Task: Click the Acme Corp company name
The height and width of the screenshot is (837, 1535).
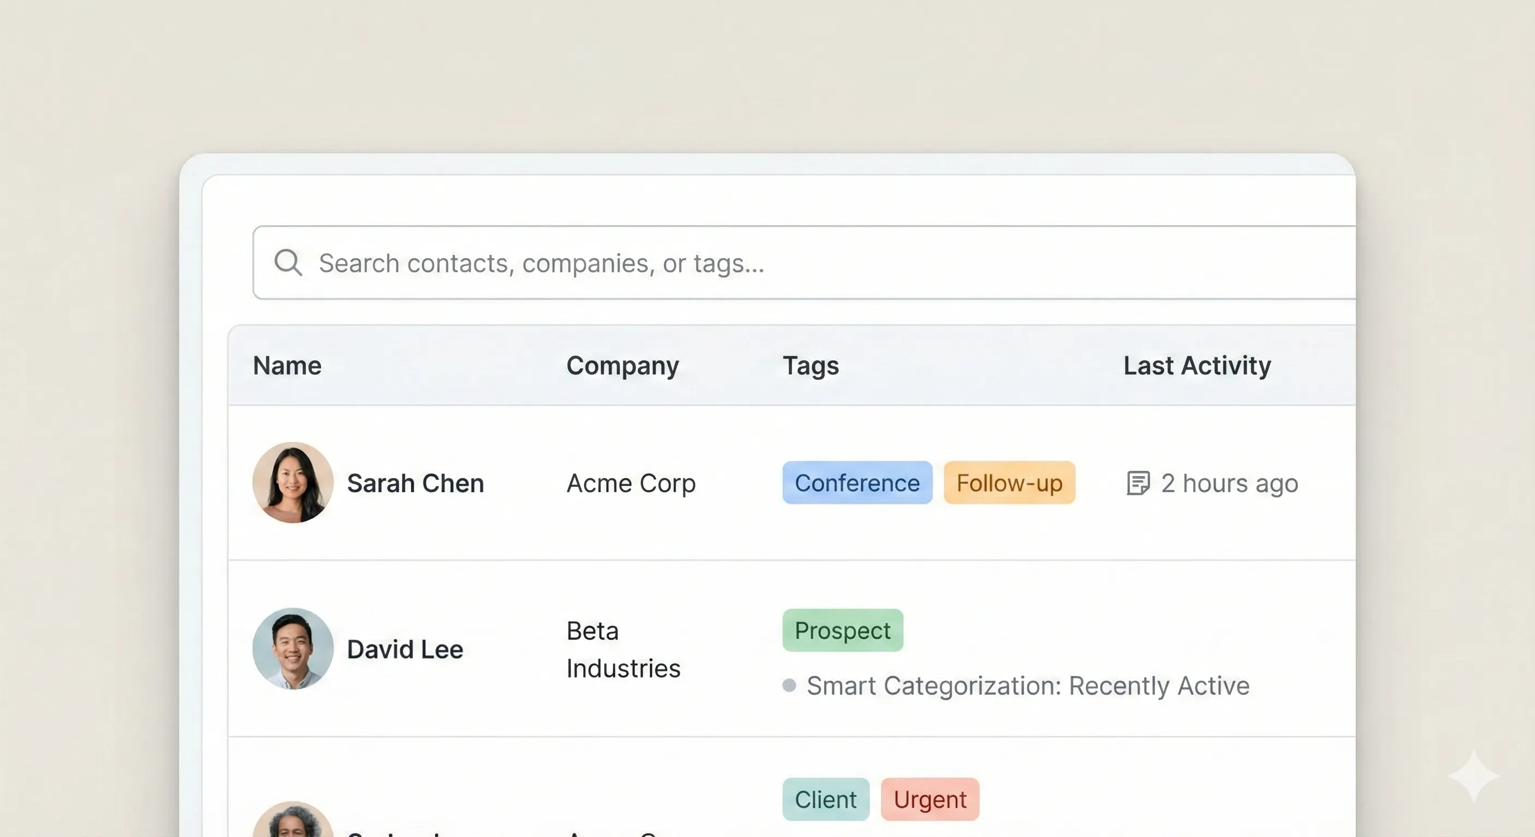Action: [631, 483]
